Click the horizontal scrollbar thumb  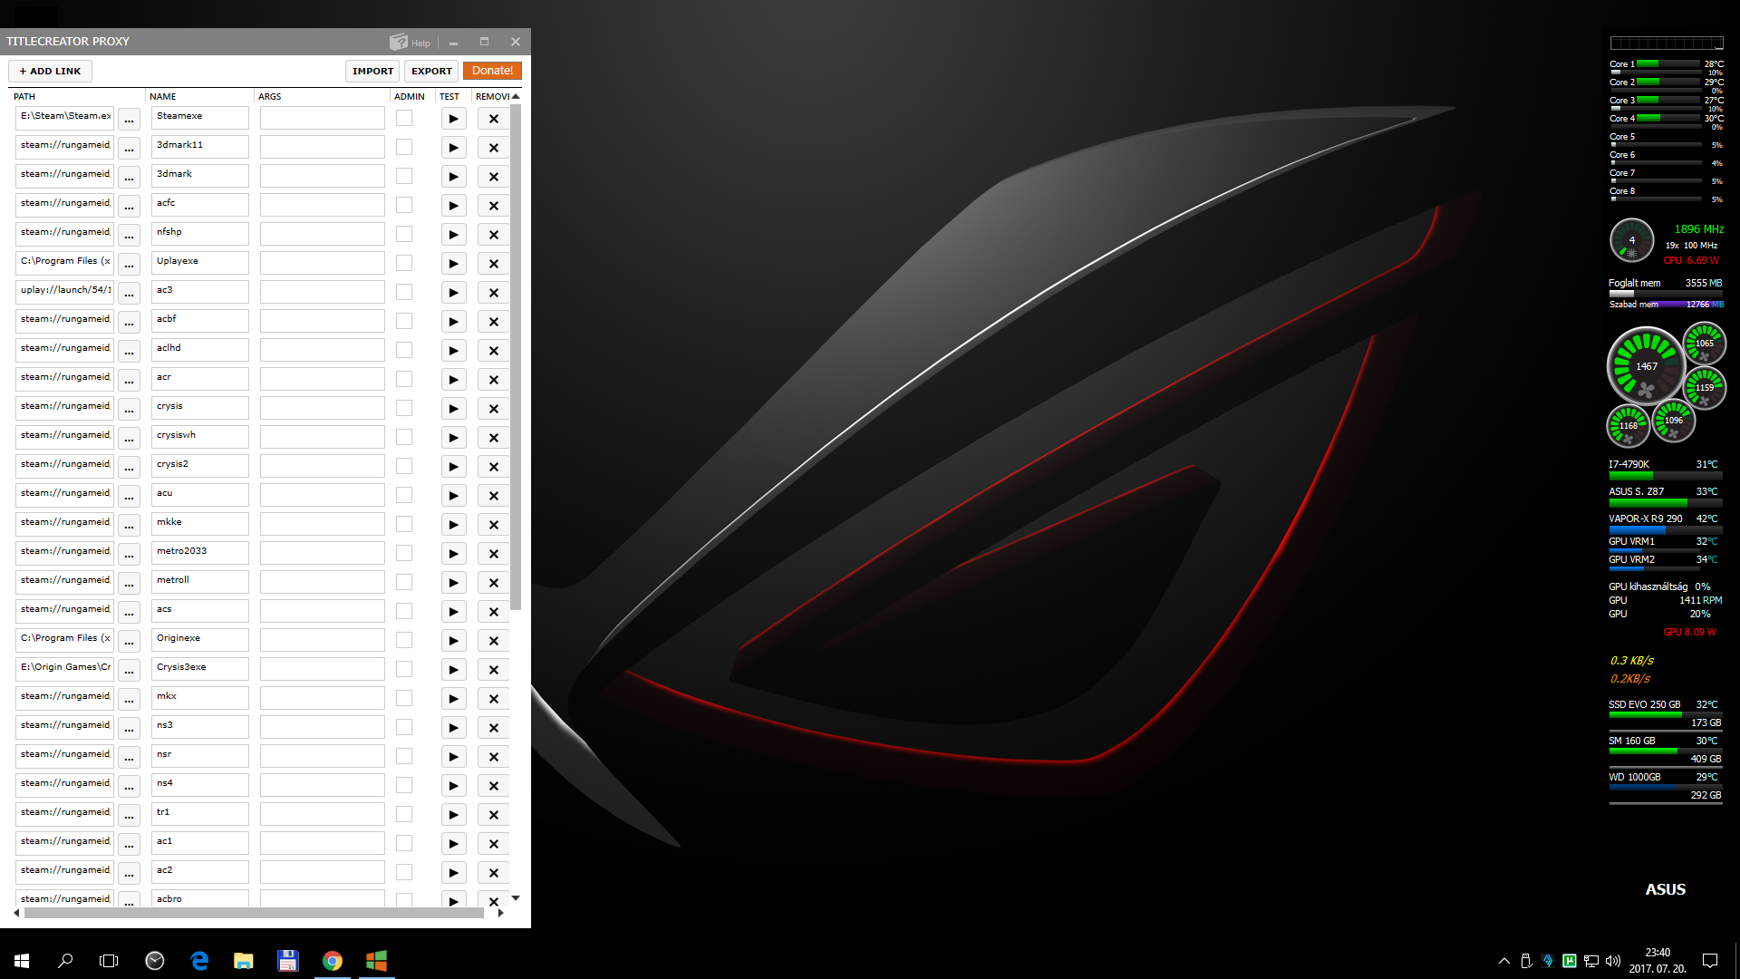click(x=255, y=913)
